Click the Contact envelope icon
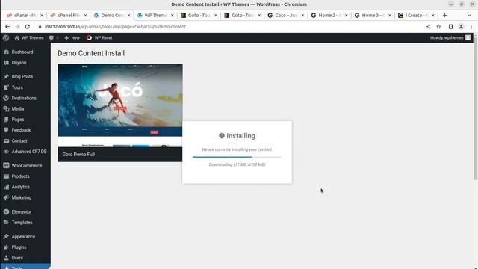 (6, 141)
